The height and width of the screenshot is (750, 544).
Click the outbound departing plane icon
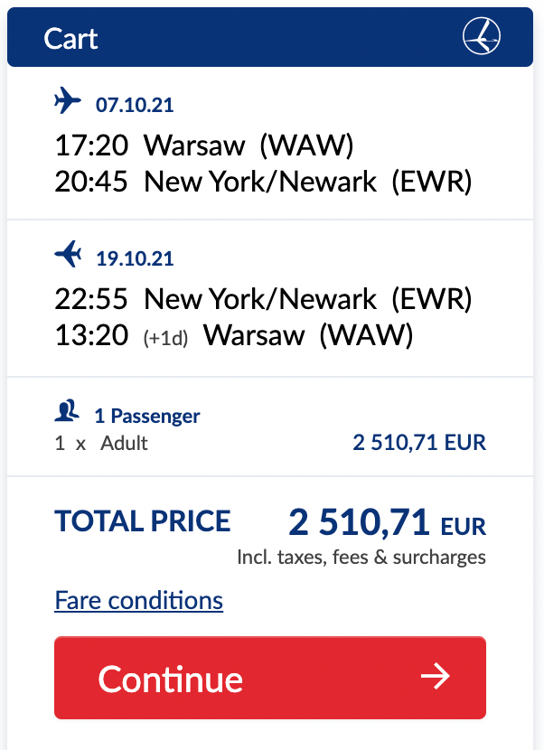[68, 100]
